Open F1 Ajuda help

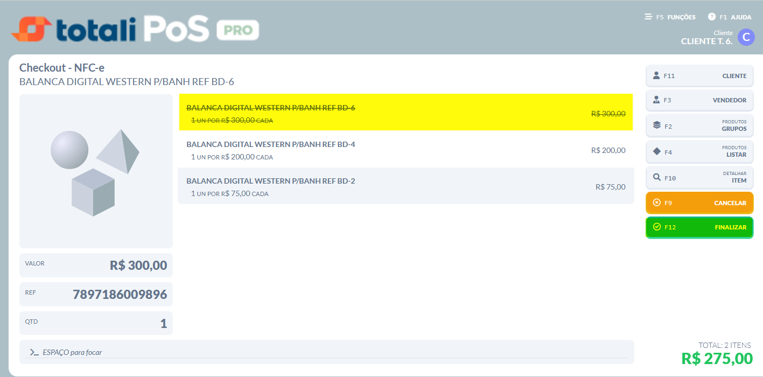pyautogui.click(x=730, y=17)
